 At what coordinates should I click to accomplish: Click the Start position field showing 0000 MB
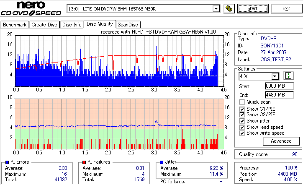pos(279,86)
